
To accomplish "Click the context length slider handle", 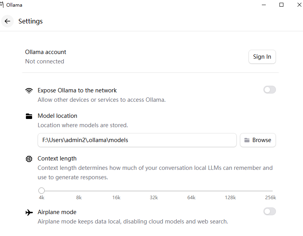I will point(42,191).
